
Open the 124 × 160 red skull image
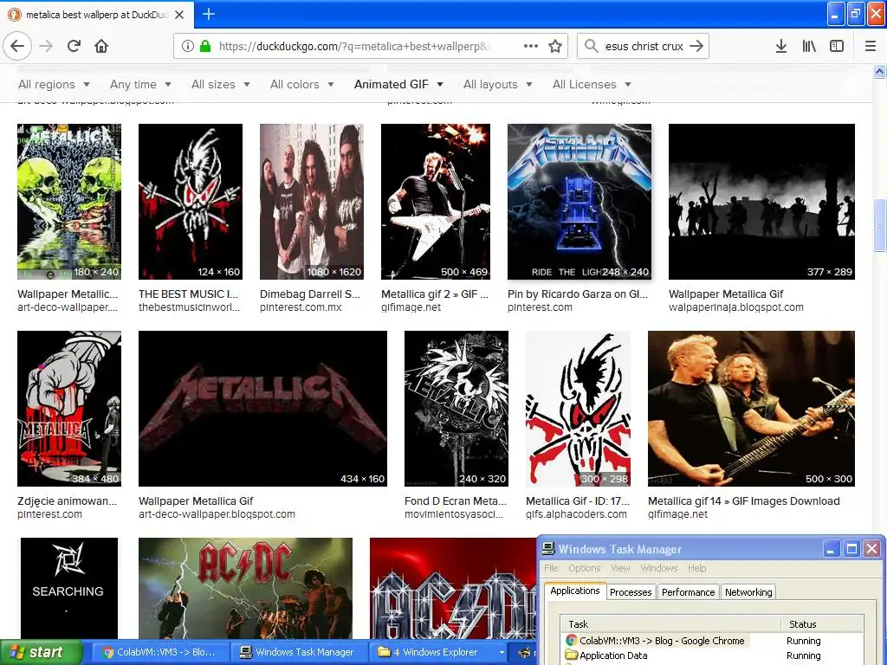point(190,201)
